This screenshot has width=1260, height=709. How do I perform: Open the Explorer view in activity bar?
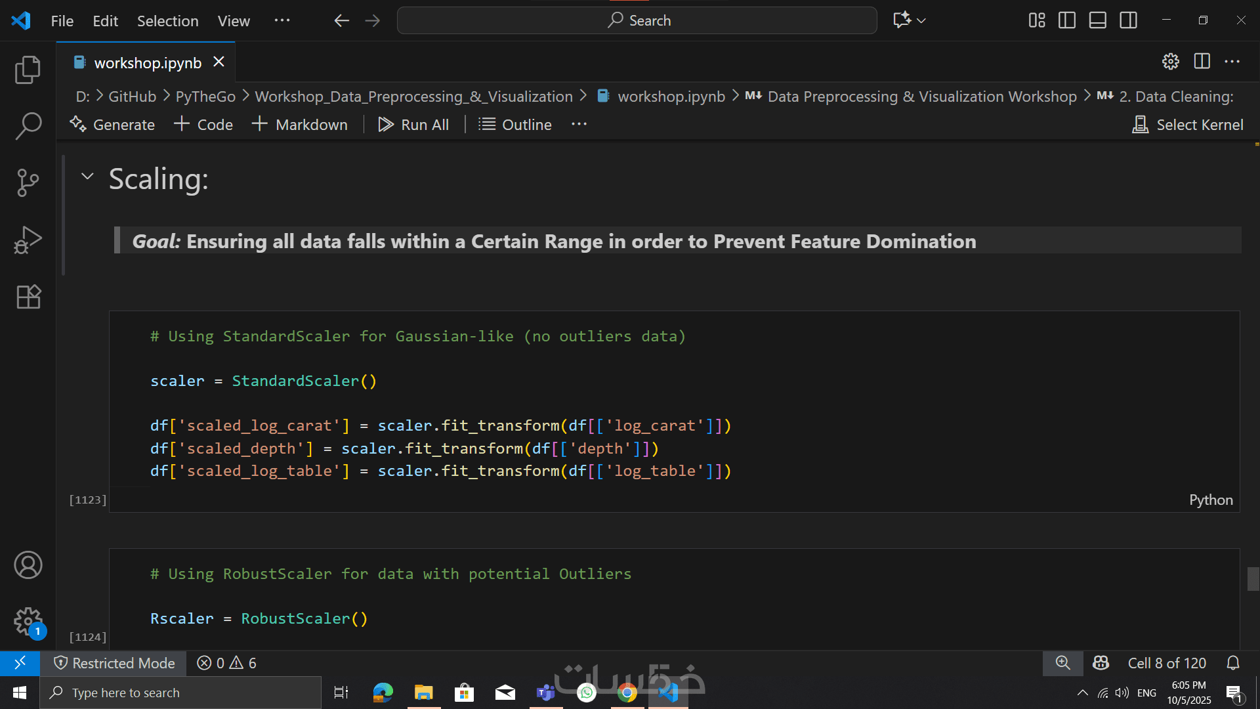pyautogui.click(x=28, y=70)
